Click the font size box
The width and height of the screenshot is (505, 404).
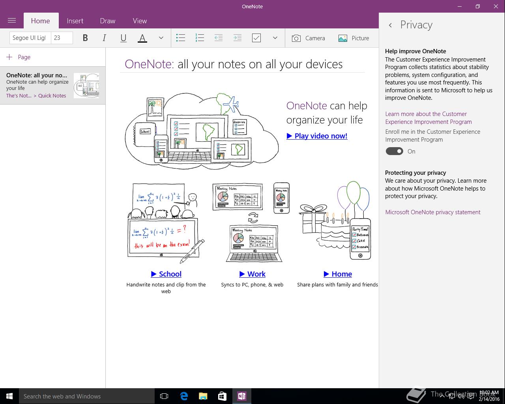pyautogui.click(x=62, y=38)
